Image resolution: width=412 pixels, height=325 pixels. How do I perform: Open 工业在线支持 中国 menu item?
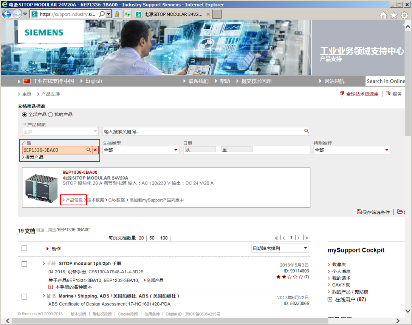[53, 81]
